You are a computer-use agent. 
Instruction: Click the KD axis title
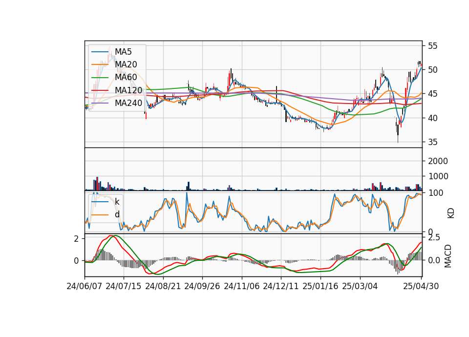451,213
